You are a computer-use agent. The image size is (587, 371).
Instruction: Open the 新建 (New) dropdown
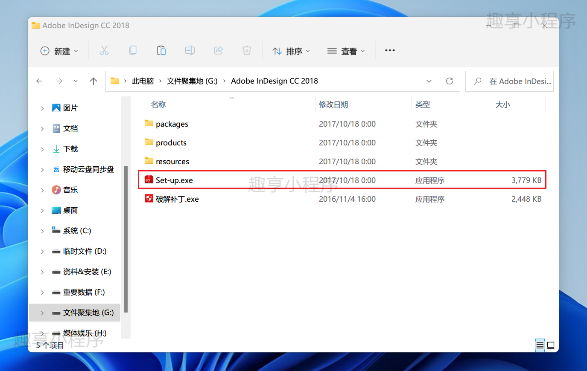(59, 51)
